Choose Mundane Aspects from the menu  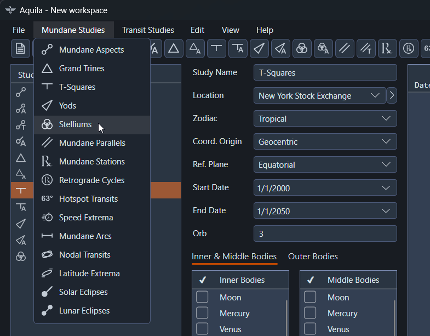click(92, 50)
